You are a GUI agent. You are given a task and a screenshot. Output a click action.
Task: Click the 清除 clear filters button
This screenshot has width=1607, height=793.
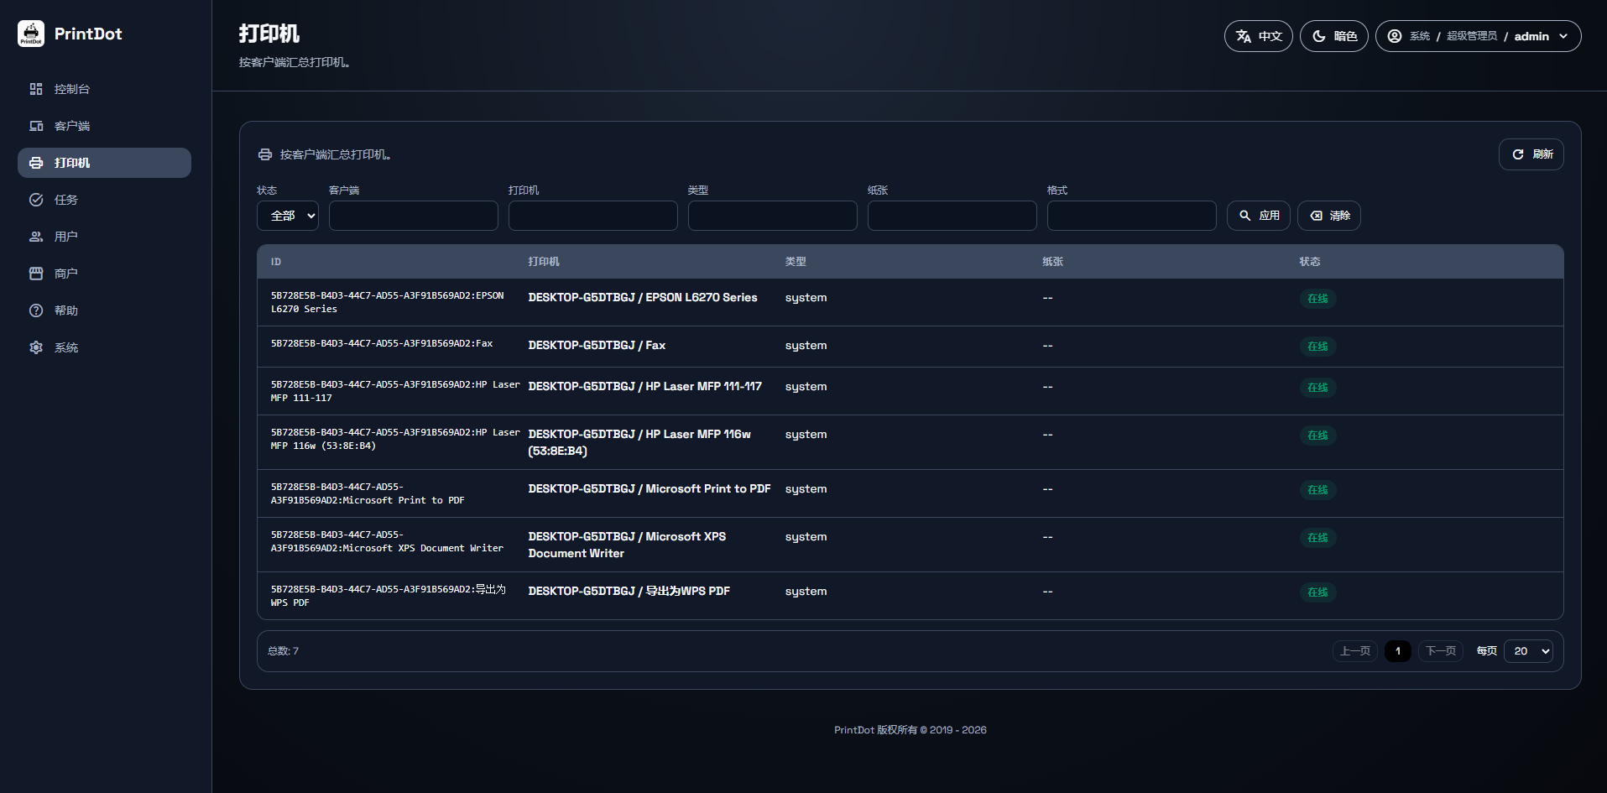point(1328,216)
